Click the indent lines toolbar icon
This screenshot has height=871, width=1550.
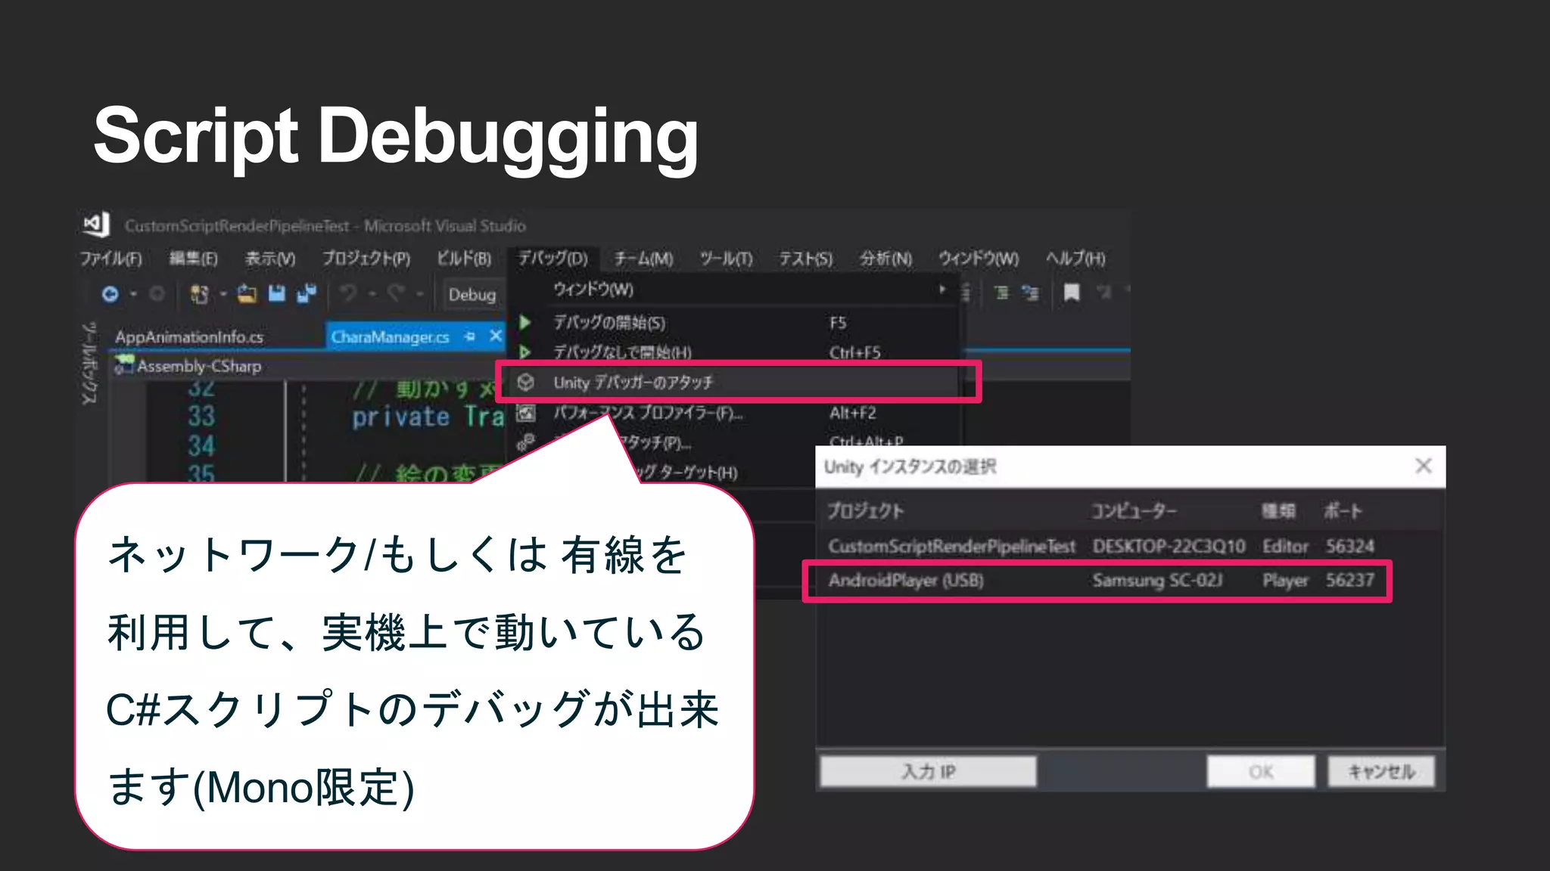(x=1001, y=293)
